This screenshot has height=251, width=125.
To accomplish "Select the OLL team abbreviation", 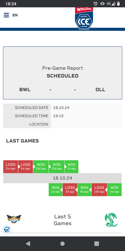I will point(100,90).
